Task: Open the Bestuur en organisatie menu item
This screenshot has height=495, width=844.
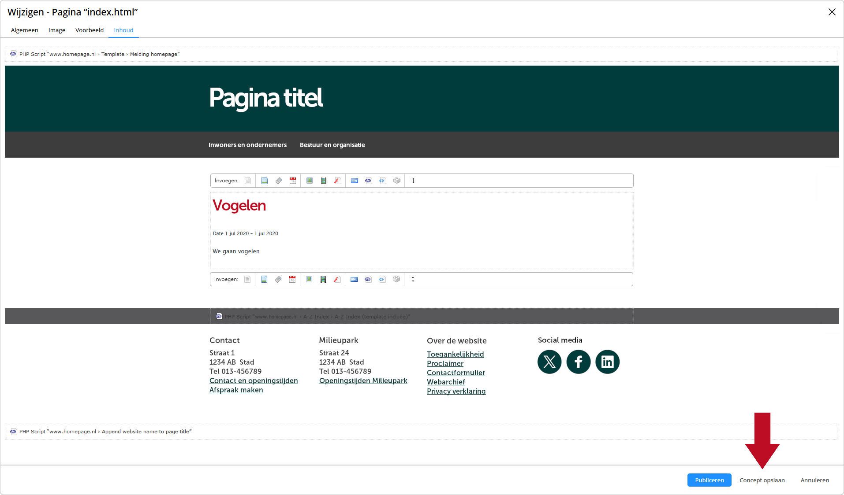Action: [x=332, y=145]
